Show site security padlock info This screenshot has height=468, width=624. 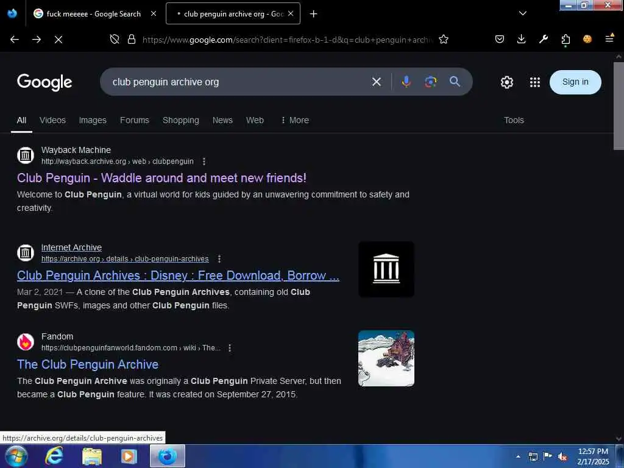pyautogui.click(x=132, y=39)
